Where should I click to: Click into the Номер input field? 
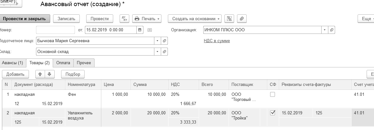[55, 30]
